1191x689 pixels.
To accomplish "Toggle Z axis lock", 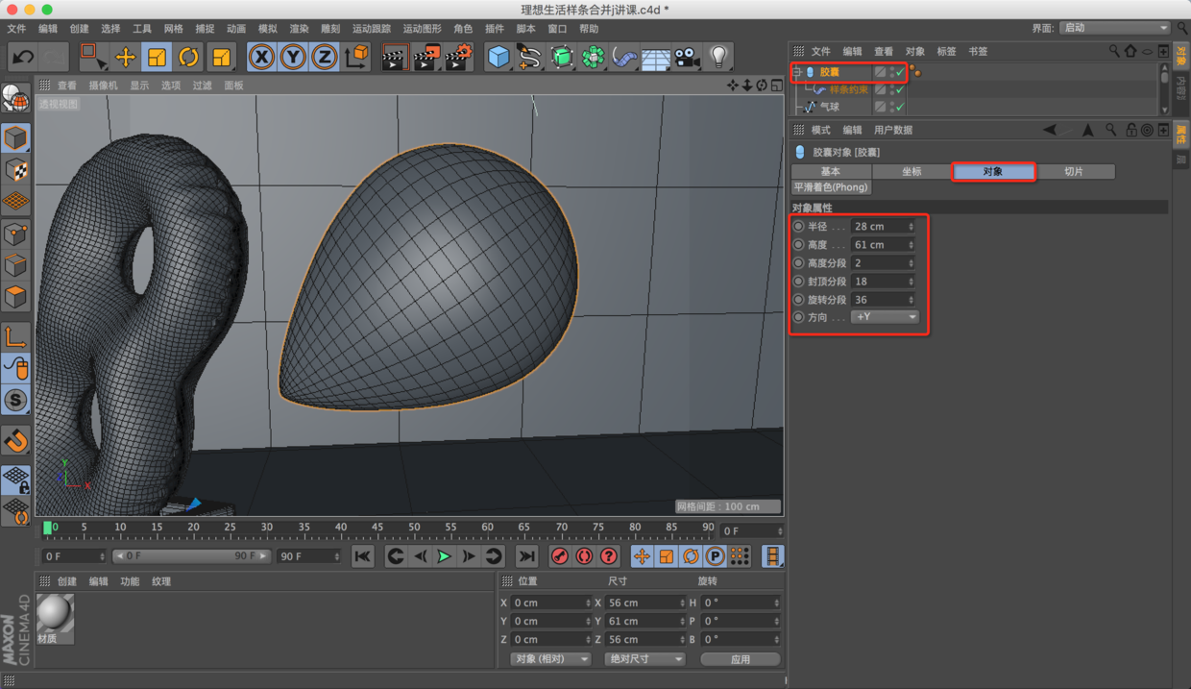I will click(x=325, y=58).
